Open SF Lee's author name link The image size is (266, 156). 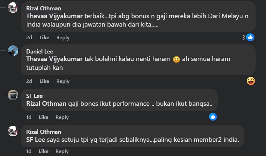click(34, 96)
